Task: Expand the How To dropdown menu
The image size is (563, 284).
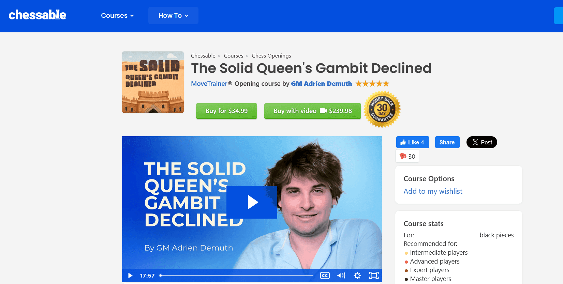Action: pyautogui.click(x=173, y=15)
